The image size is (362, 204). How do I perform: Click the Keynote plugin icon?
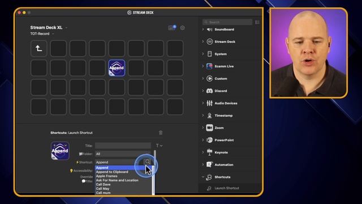click(x=209, y=152)
